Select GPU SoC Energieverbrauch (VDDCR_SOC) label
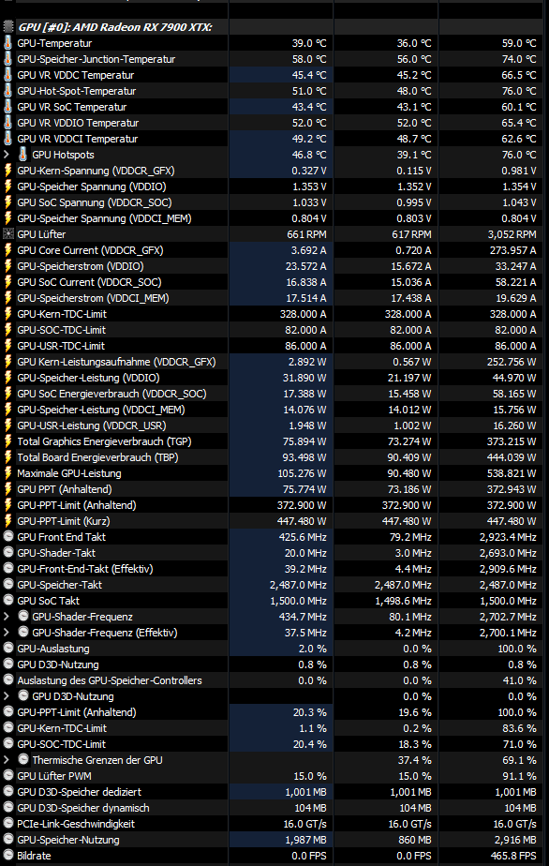549x866 pixels. coord(111,394)
